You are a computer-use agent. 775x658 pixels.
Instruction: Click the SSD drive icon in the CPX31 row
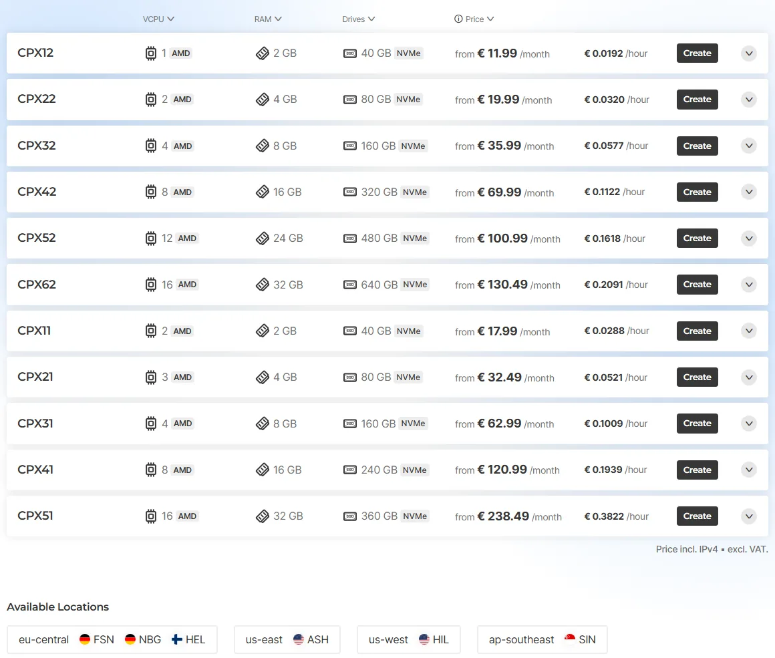[350, 424]
